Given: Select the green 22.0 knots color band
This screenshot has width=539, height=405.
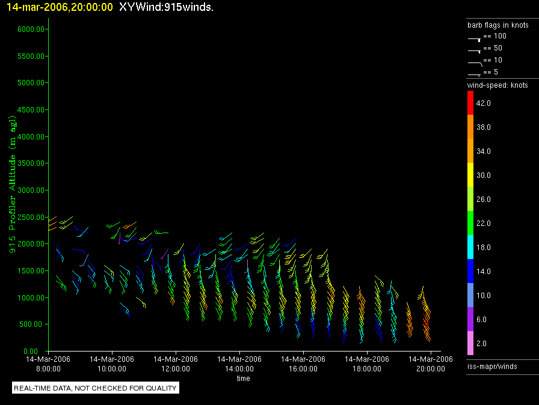Looking at the screenshot, I should (x=470, y=223).
